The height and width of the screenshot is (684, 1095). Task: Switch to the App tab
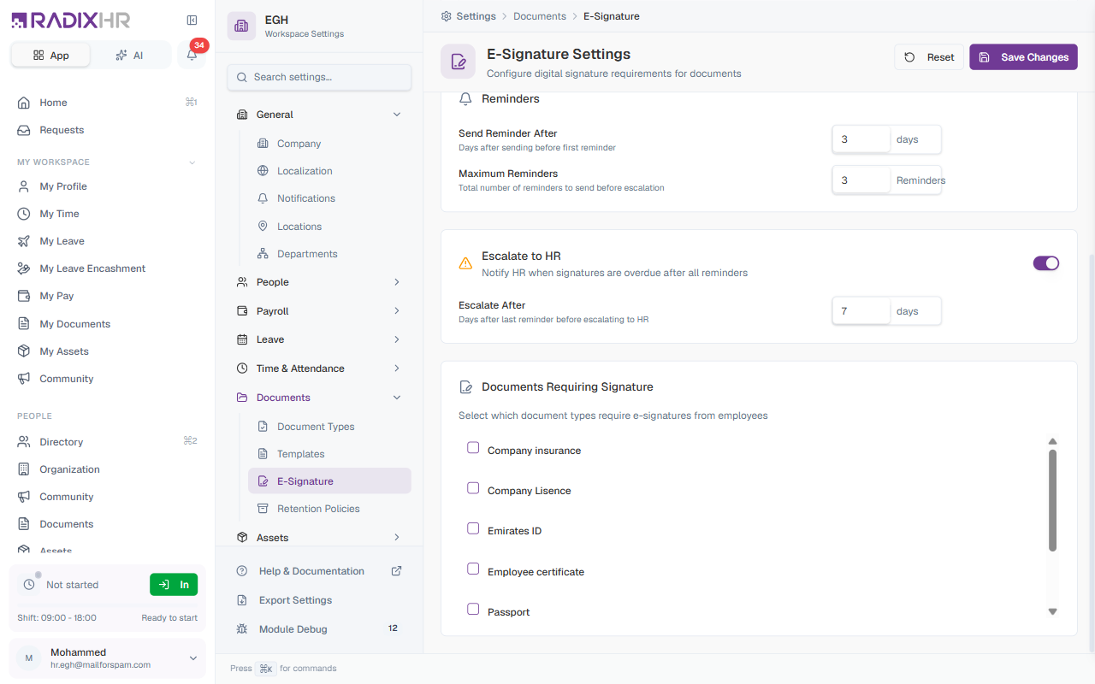[x=50, y=55]
